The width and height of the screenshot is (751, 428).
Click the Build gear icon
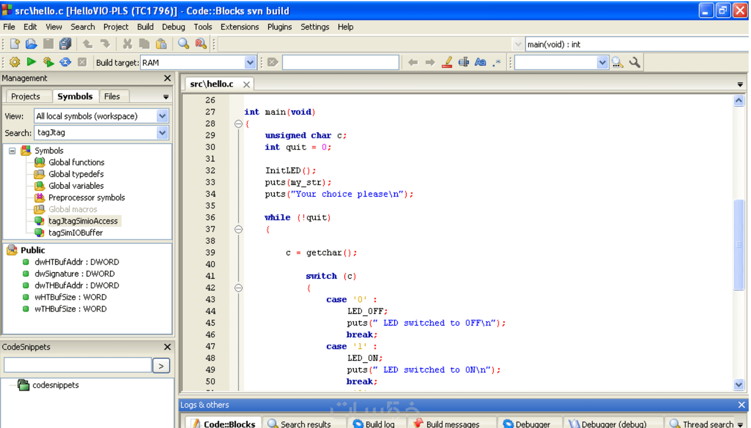click(x=15, y=62)
